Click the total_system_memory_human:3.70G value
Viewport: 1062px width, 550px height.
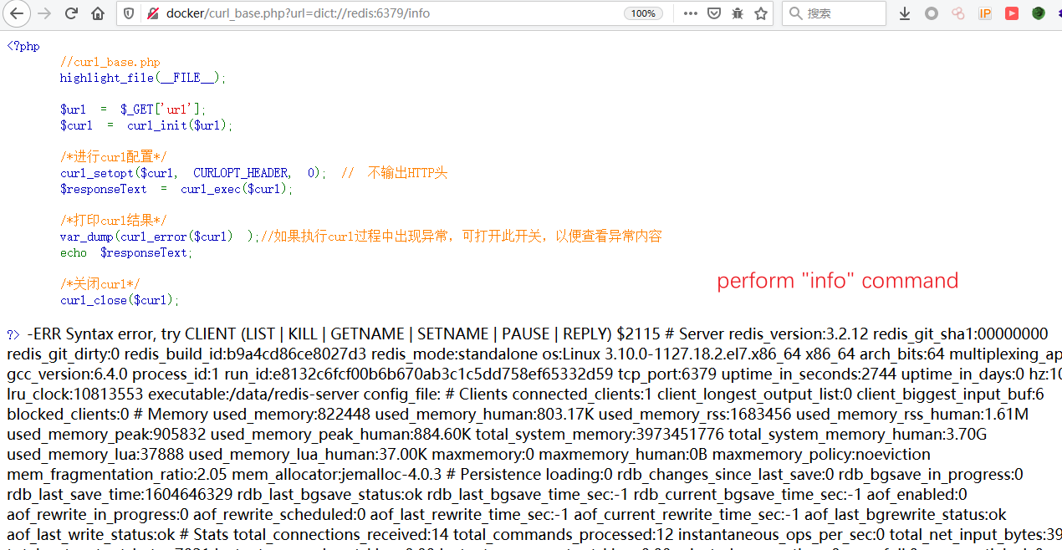click(x=858, y=434)
